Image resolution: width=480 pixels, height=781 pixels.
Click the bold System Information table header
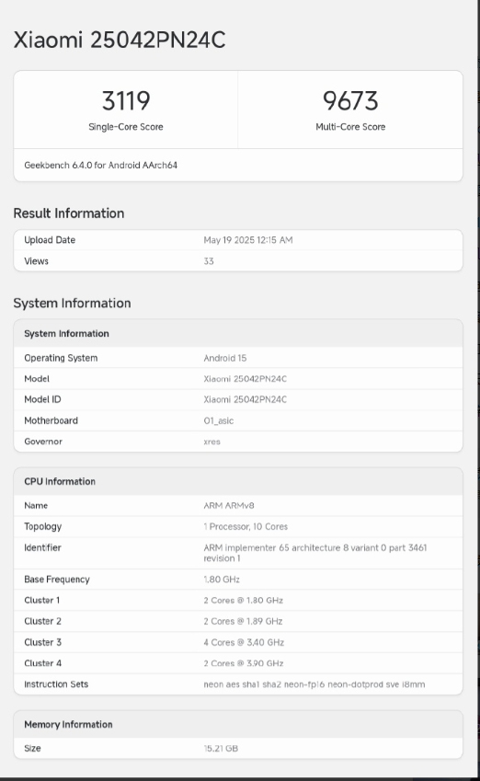coord(67,334)
